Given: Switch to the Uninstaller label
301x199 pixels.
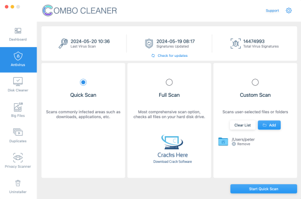Looking at the screenshot, I should tap(18, 192).
